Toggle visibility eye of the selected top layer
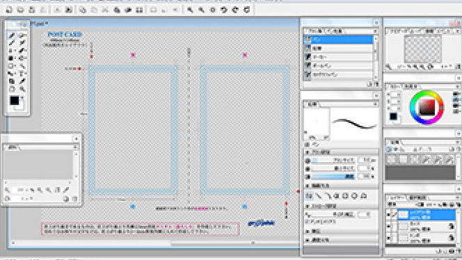The width and height of the screenshot is (462, 260). [388, 215]
